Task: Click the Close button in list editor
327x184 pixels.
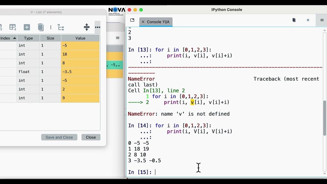Action: 91,137
